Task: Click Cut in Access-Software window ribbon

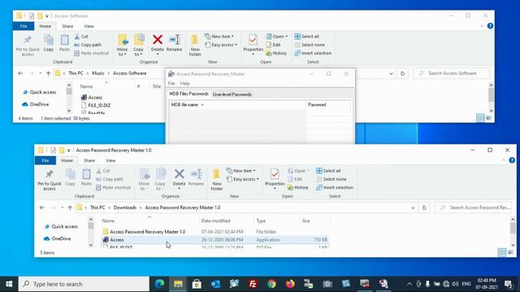Action: click(x=81, y=36)
